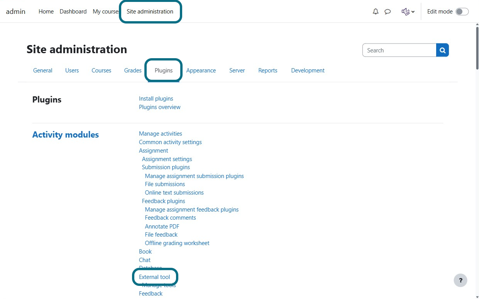Screen dimensions: 479x299
Task: Switch to the Users tab
Action: pos(72,71)
